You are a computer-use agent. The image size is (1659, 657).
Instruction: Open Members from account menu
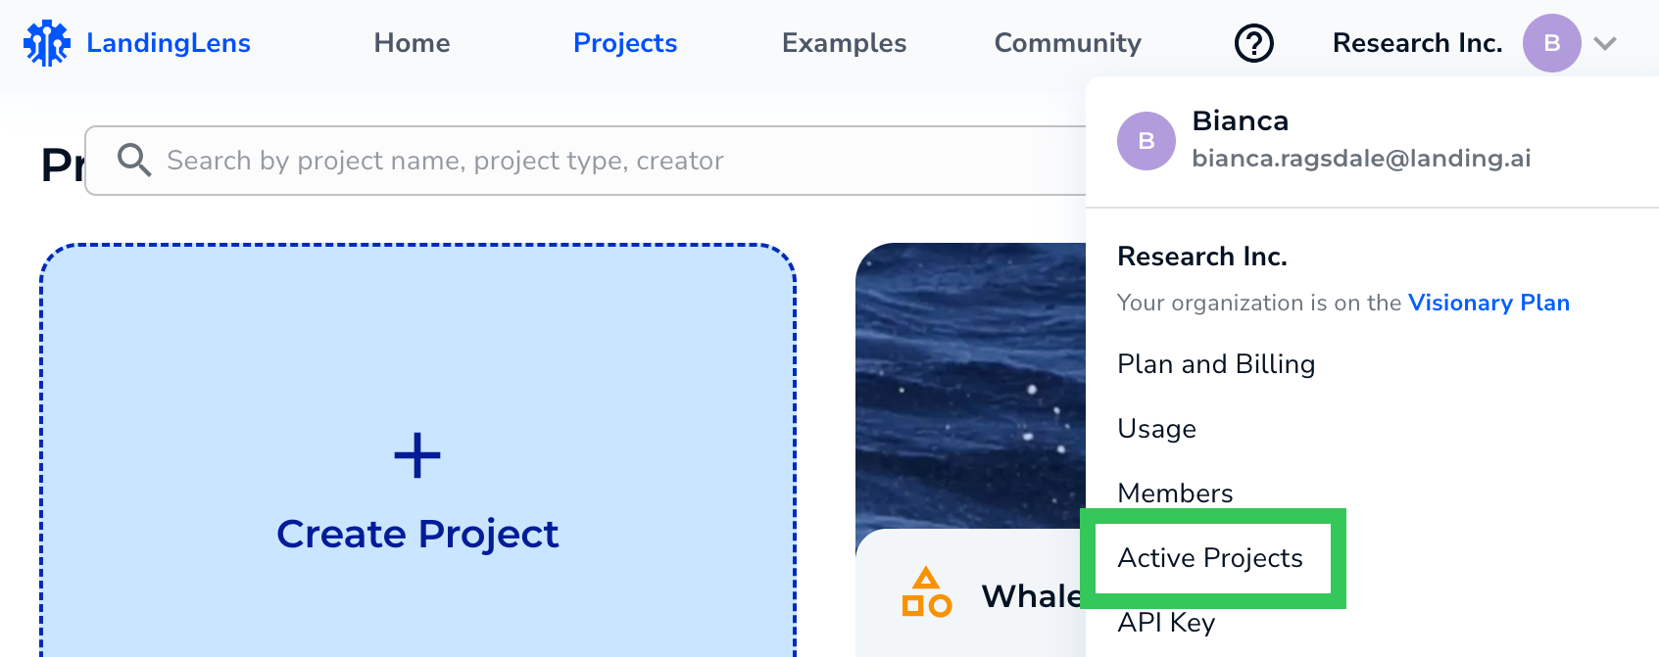(1175, 493)
